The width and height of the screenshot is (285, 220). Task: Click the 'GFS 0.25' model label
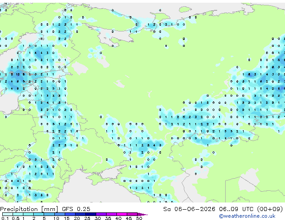pyautogui.click(x=76, y=209)
